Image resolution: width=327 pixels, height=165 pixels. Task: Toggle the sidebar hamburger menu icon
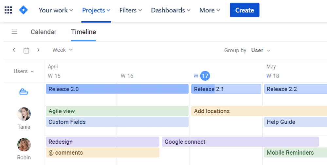coord(14,32)
